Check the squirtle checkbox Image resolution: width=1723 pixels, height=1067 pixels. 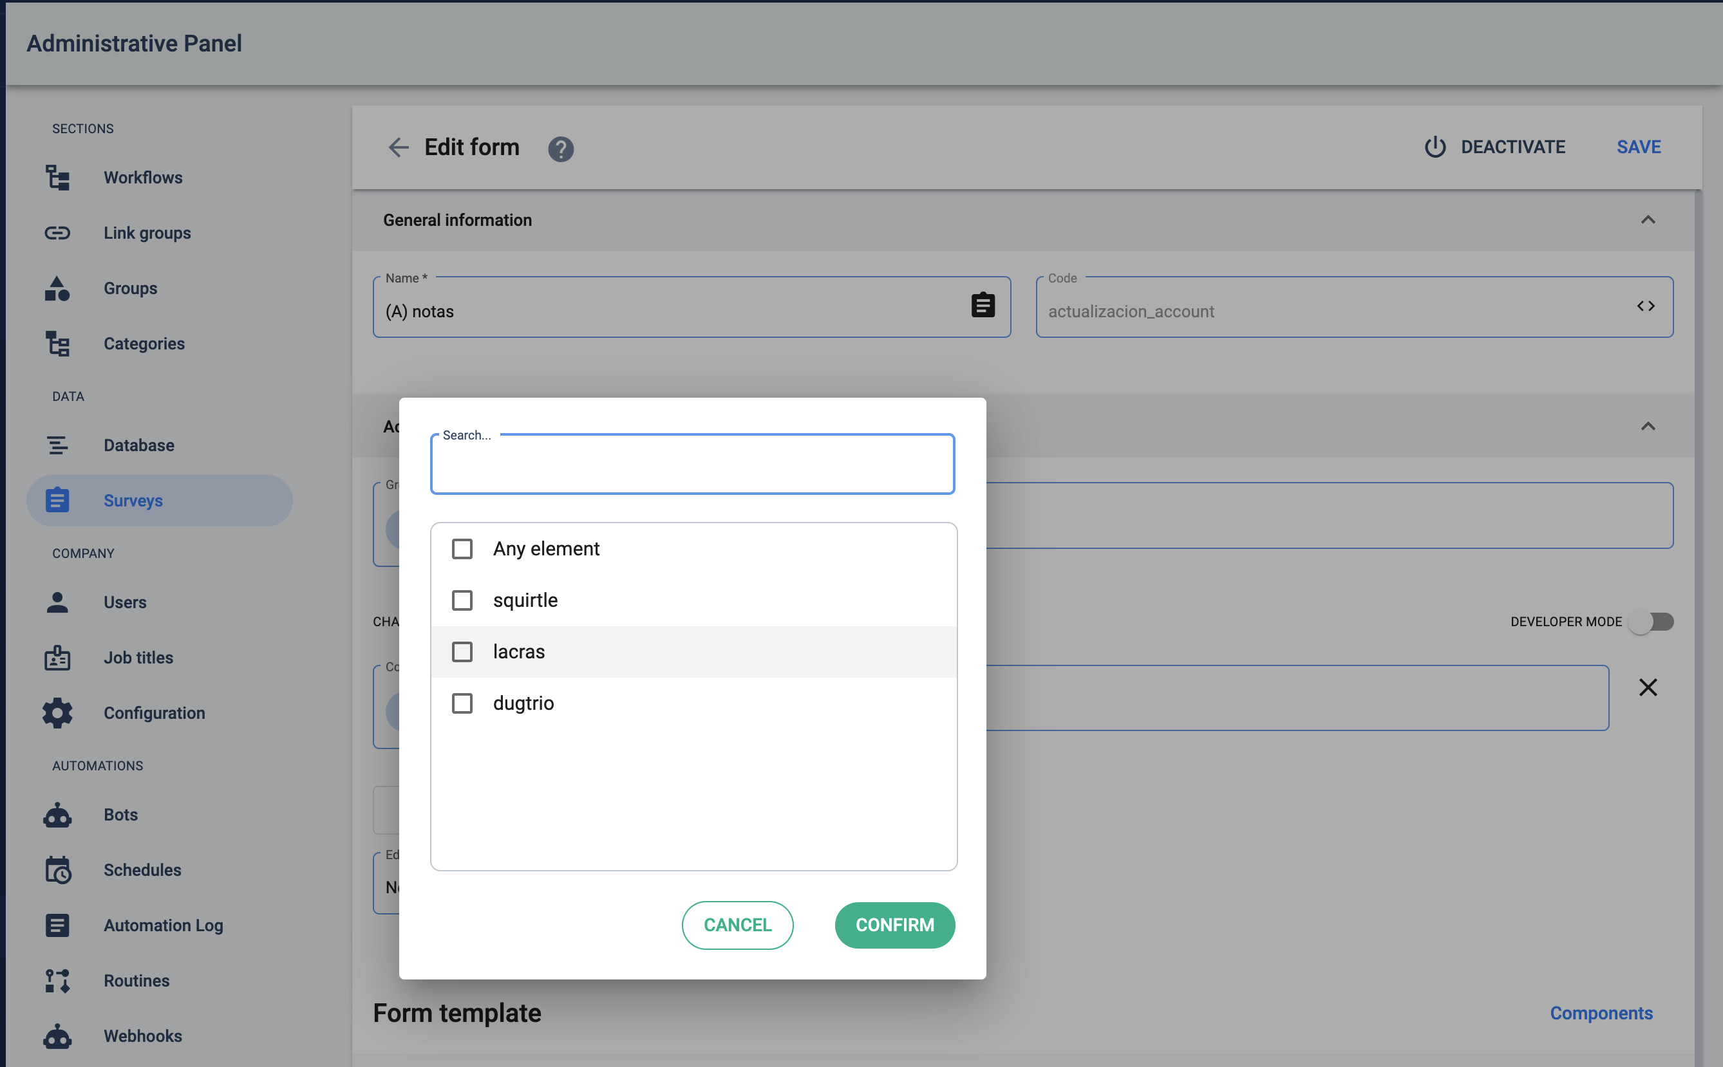tap(462, 600)
